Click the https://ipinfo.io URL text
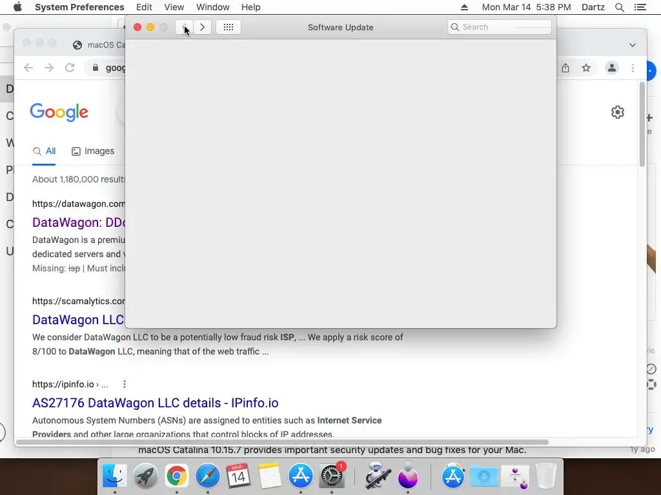Viewport: 661px width, 495px height. click(63, 384)
